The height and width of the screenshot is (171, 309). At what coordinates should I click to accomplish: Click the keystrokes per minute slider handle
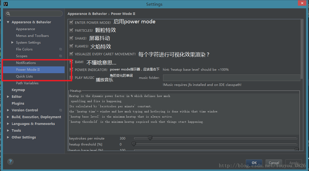150,138
